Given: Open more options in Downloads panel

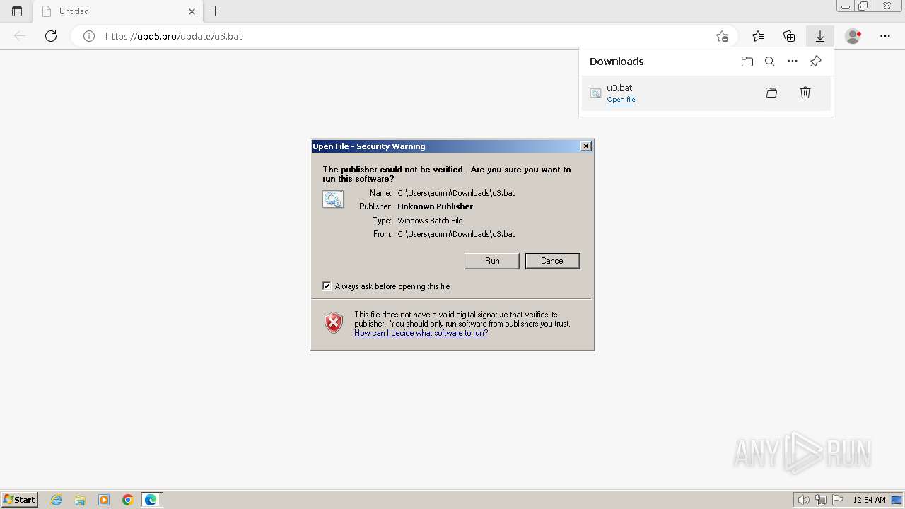Looking at the screenshot, I should pos(793,62).
